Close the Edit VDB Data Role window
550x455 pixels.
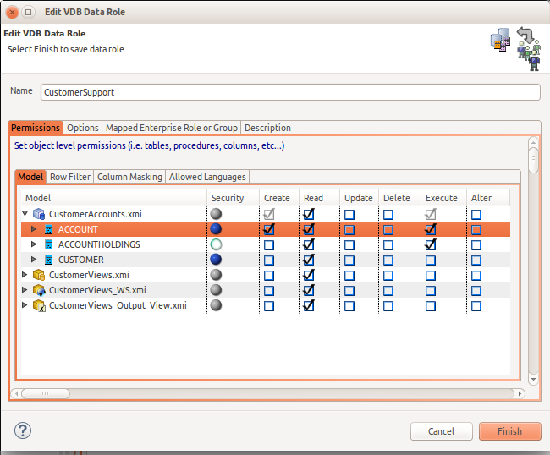(12, 13)
